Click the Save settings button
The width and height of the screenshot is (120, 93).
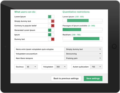(93, 78)
